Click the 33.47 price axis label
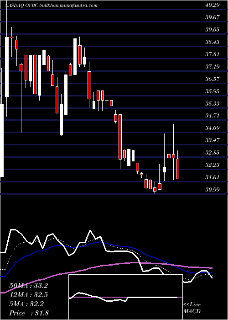This screenshot has height=320, width=228. tap(212, 140)
